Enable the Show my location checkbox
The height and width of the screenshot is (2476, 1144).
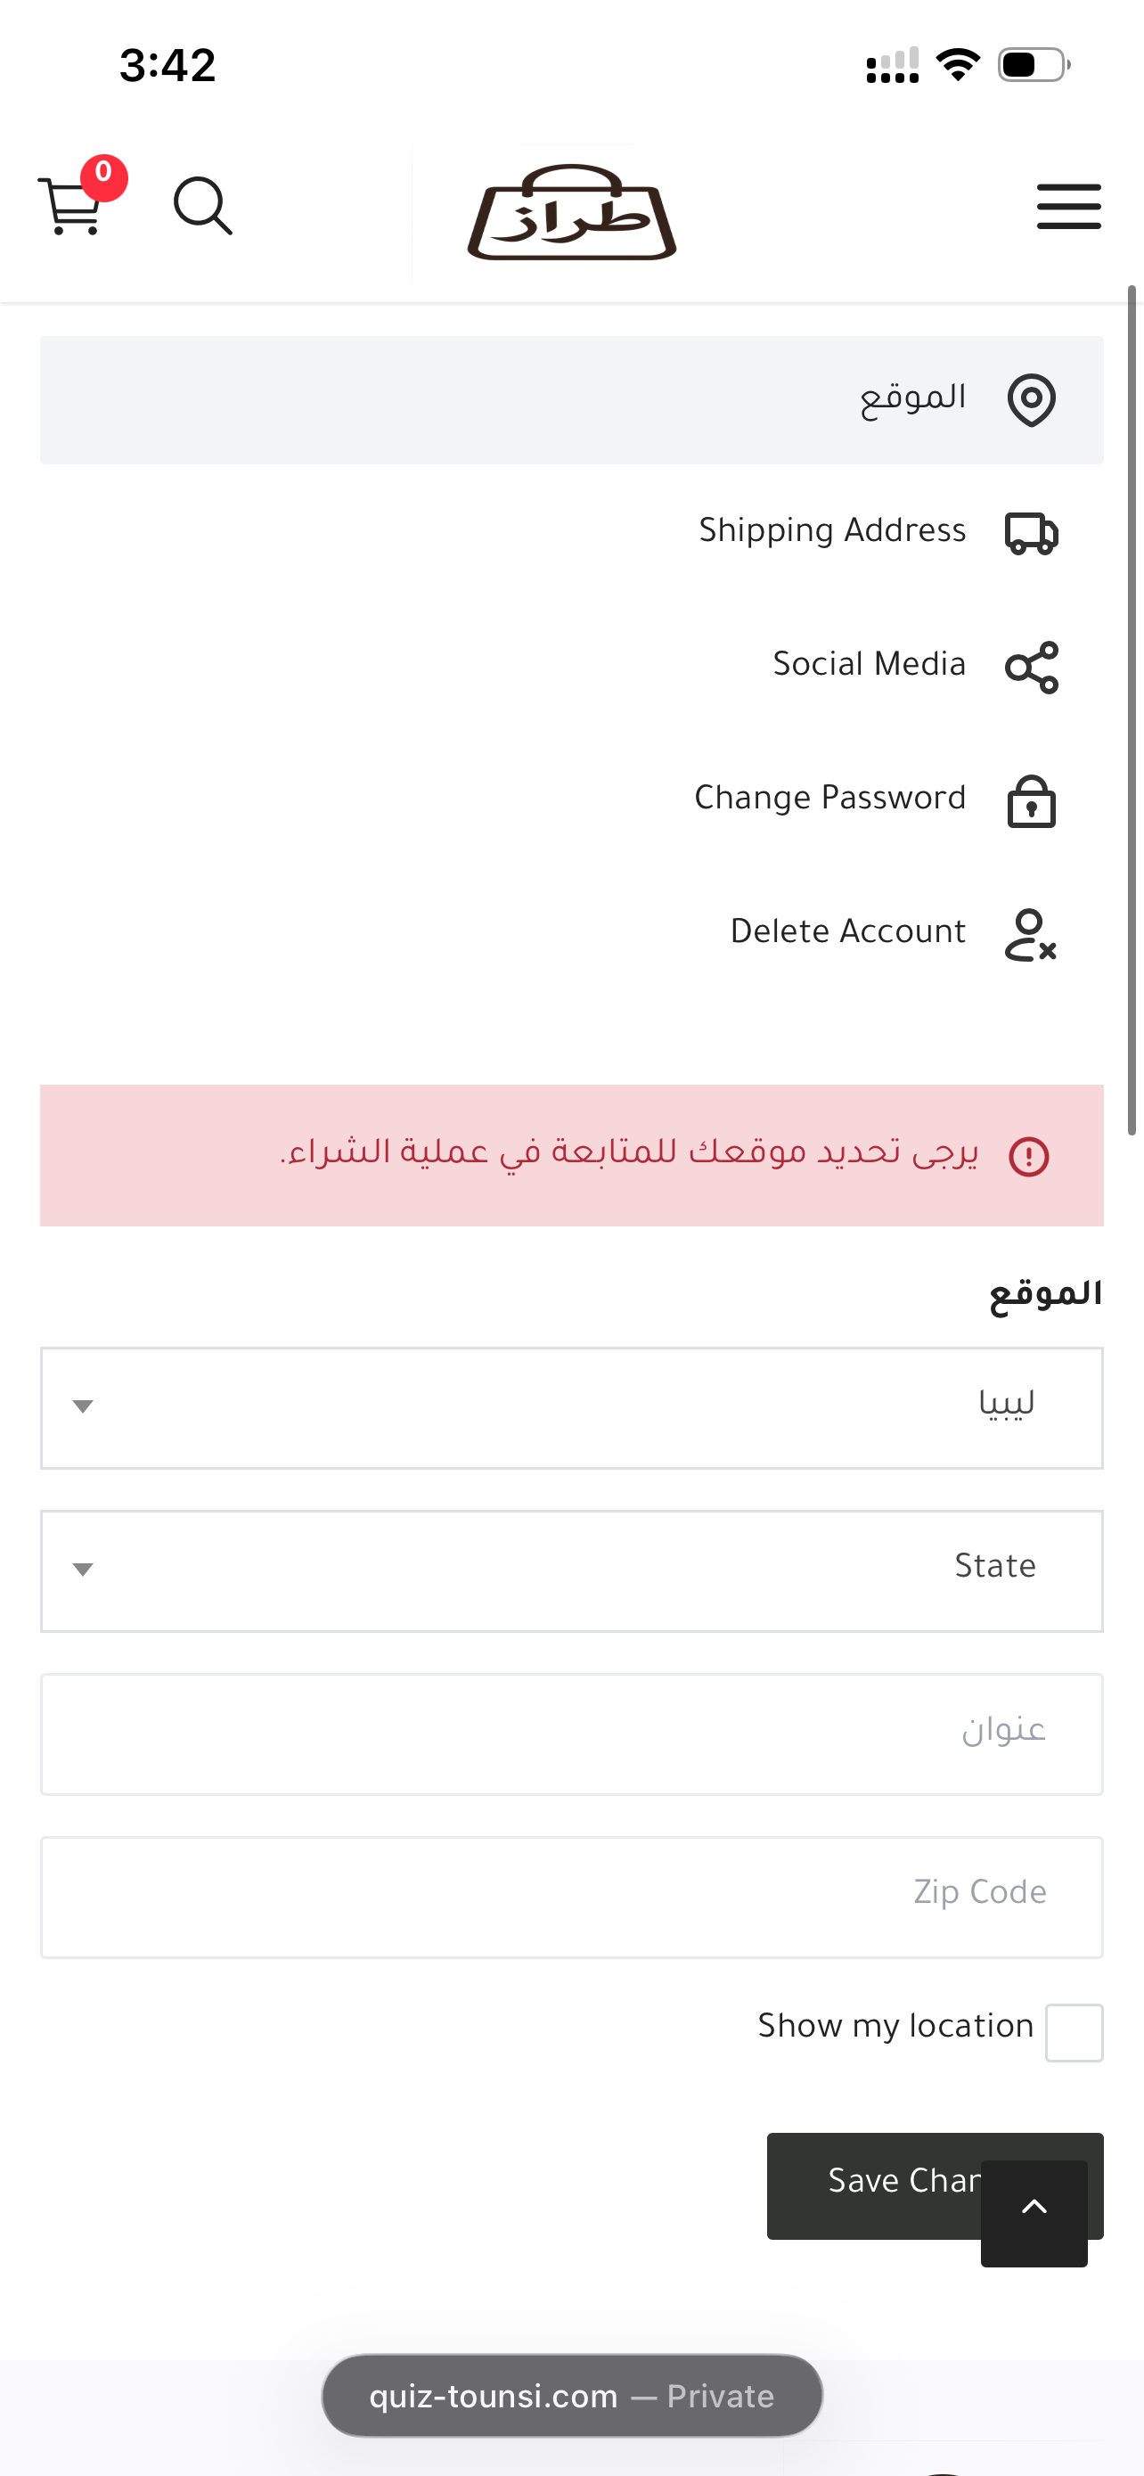pyautogui.click(x=1073, y=2032)
